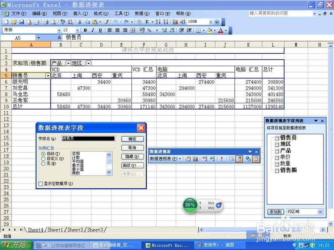Click the Font Color swatch
Screen dimensions: 334x250
(220, 30)
